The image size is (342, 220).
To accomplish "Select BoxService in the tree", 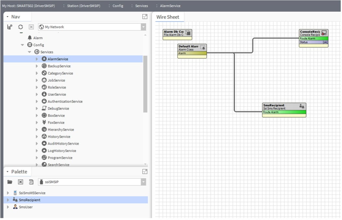I will pyautogui.click(x=56, y=115).
